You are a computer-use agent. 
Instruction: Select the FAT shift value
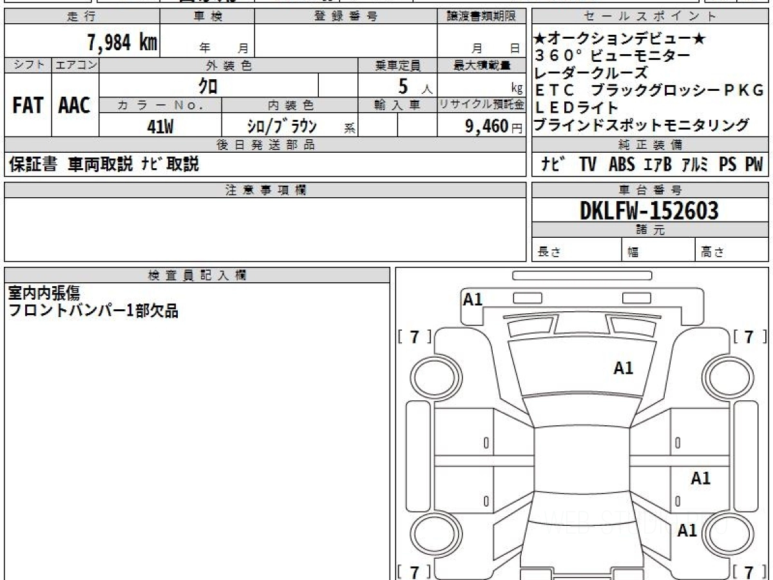pos(28,106)
